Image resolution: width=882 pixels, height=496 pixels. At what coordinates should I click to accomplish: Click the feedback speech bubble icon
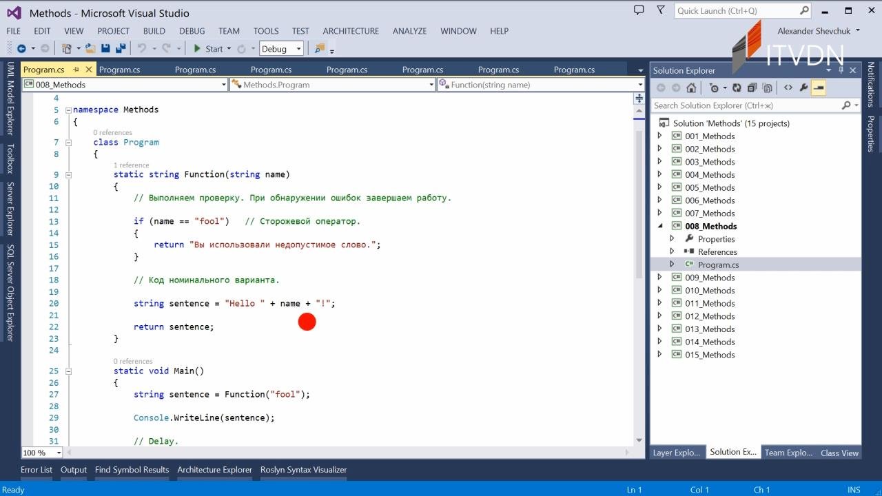(639, 10)
